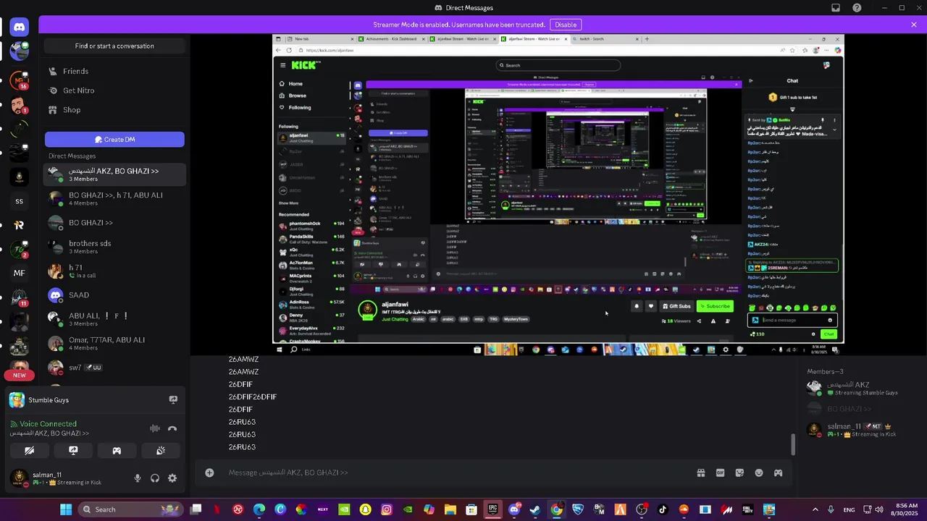Image resolution: width=927 pixels, height=521 pixels.
Task: Click the message text box
Action: pyautogui.click(x=456, y=473)
